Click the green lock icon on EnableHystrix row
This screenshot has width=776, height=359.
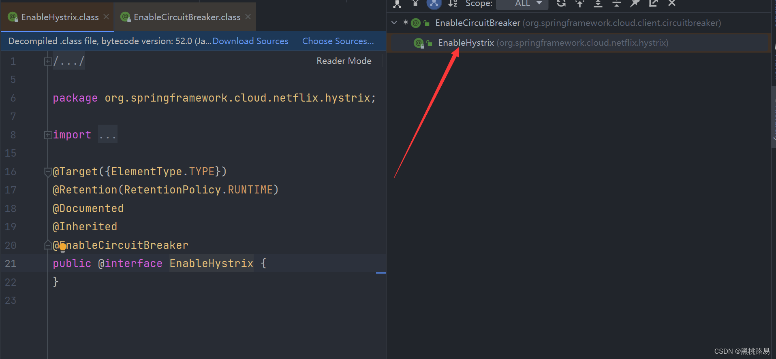(x=430, y=42)
